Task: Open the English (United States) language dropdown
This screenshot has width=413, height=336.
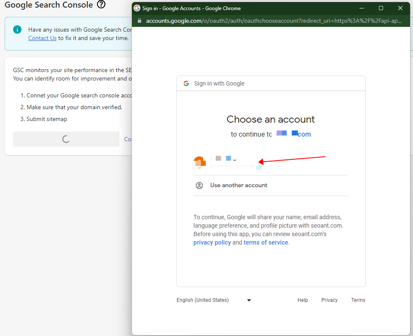Action: tap(214, 300)
